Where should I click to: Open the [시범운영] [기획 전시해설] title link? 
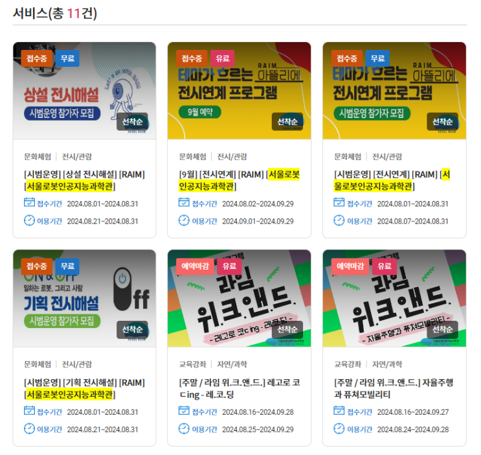point(84,388)
